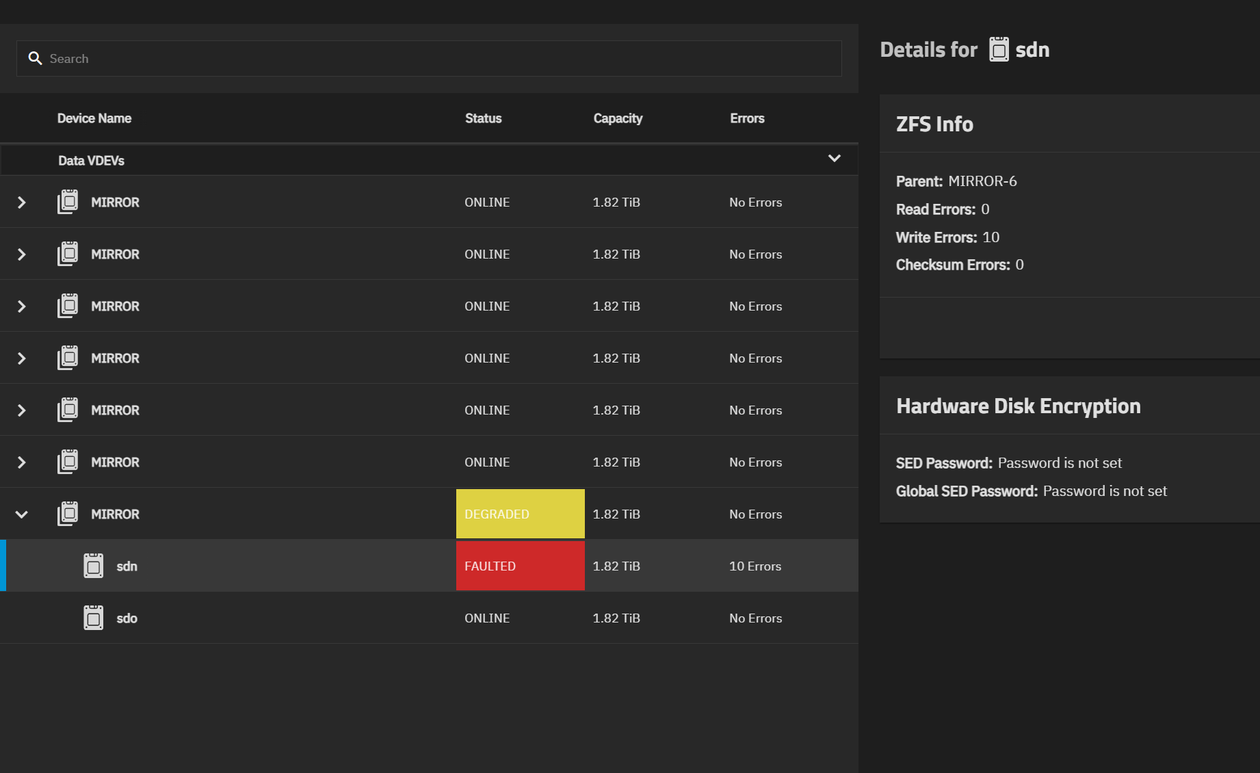Expand the fifth MIRROR row

22,410
